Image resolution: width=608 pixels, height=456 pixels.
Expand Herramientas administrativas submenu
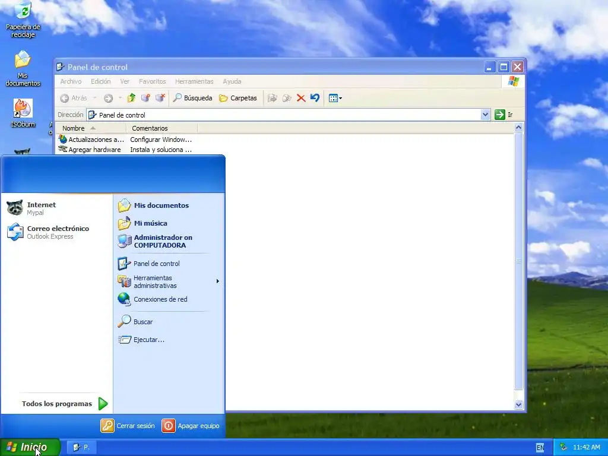point(168,281)
